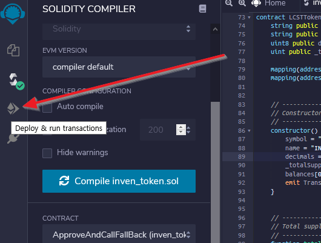Open the Plugin manager plug icon
This screenshot has height=243, width=321.
coord(13,139)
